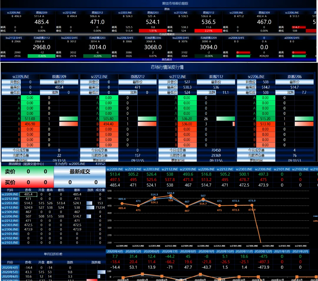Image resolution: width=318 pixels, height=281 pixels.
Task: Click the large 485.4 price under 原油2209 in the quote board
Action: pyautogui.click(x=42, y=22)
